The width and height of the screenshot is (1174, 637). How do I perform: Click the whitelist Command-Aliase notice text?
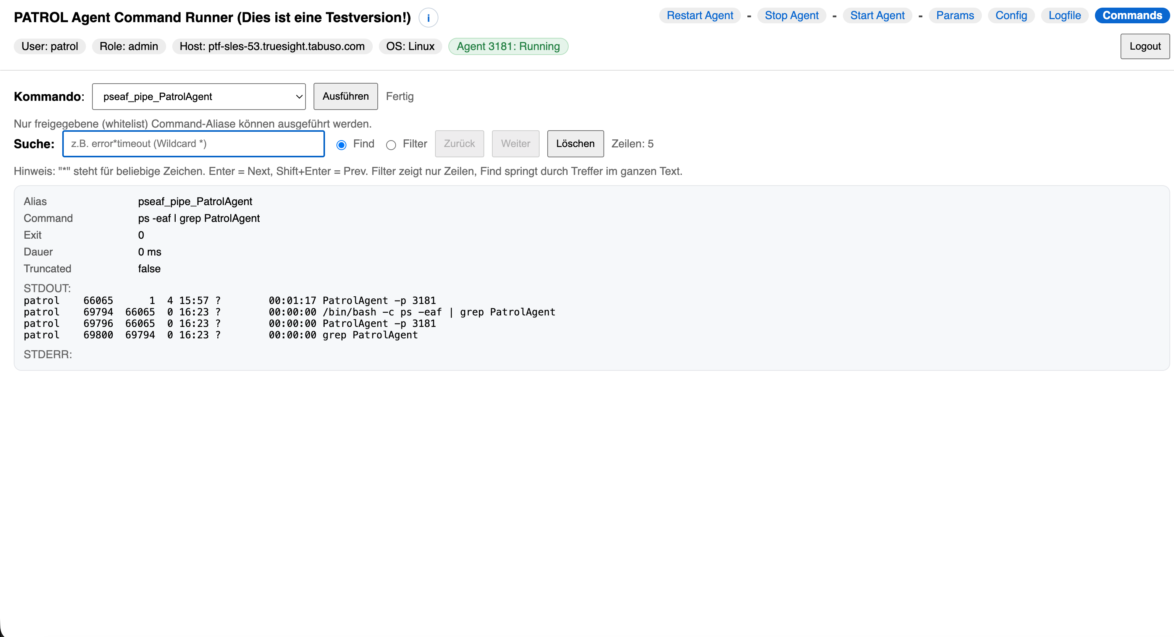point(193,123)
